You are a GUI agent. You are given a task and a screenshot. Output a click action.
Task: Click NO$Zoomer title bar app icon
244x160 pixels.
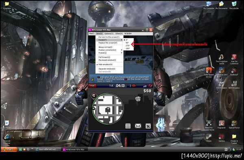pos(90,30)
